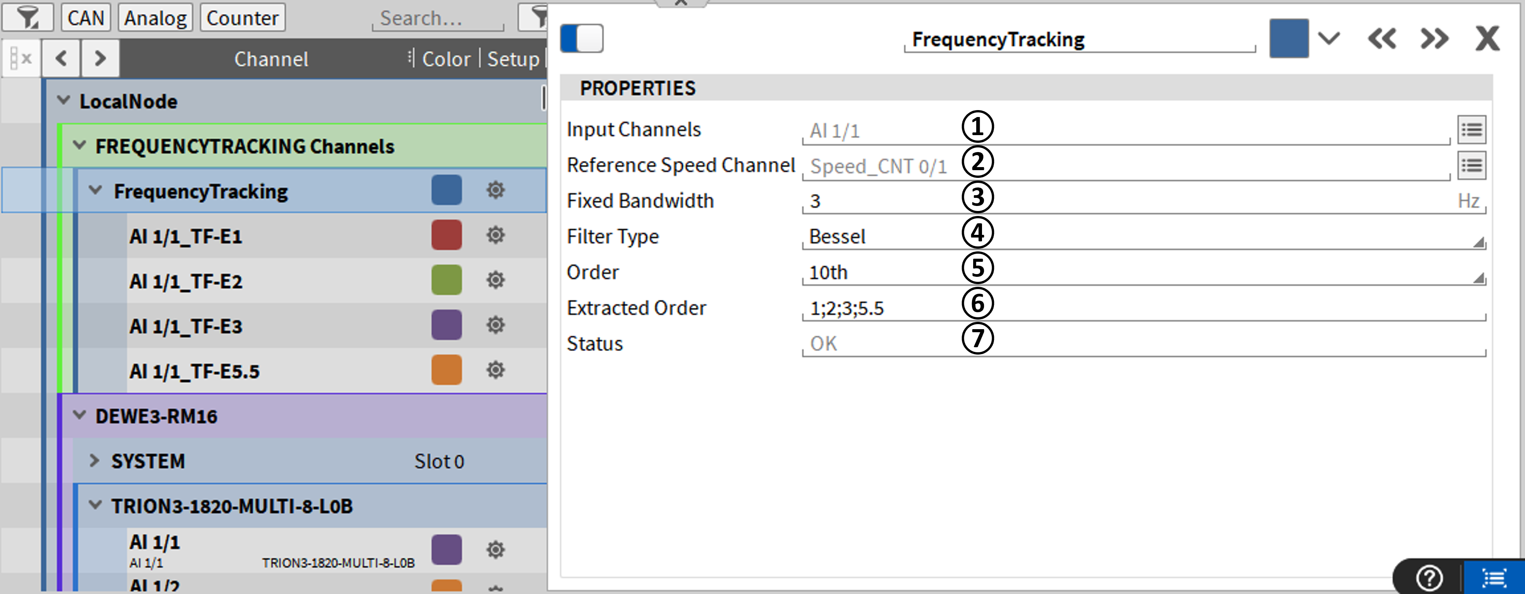Click the Setup column header
This screenshot has width=1525, height=594.
[513, 59]
